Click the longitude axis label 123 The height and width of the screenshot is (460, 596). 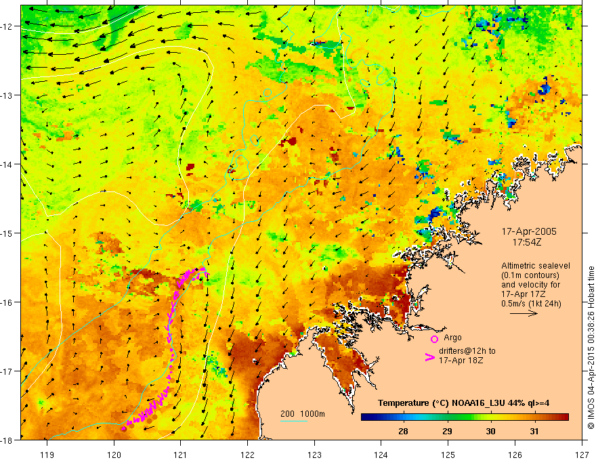pyautogui.click(x=314, y=455)
